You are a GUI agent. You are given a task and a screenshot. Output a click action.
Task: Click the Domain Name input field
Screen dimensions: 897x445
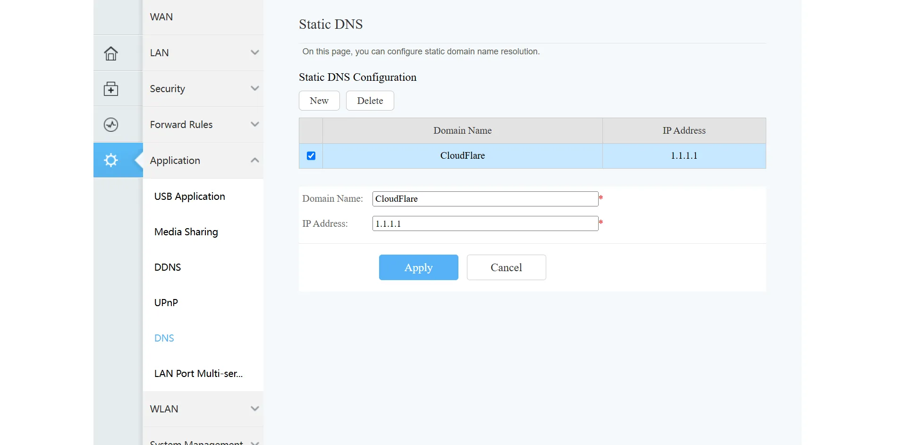click(x=485, y=198)
